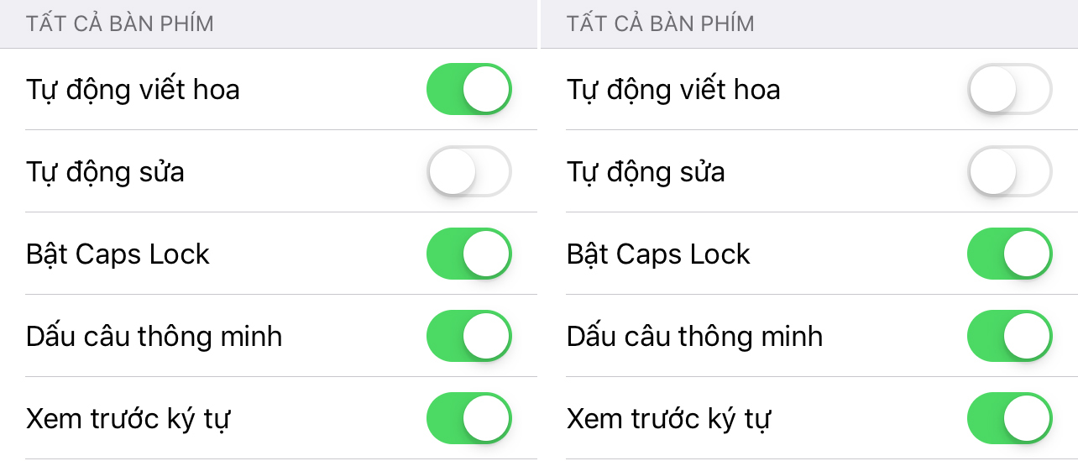Screen dimensions: 1078x461
Task: Toggle Dấu câu thông minh in left panel
Action: point(468,336)
